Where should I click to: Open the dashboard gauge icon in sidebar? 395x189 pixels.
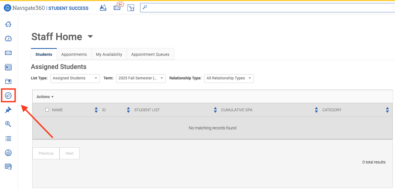[x=8, y=38]
